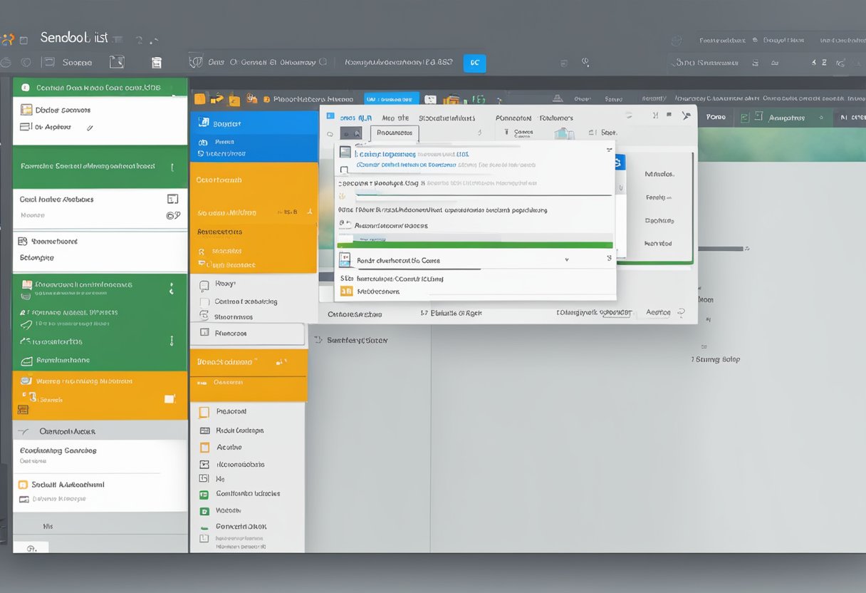The image size is (866, 593).
Task: Tick the small checkbox under the dialog's first list row
Action: (345, 169)
